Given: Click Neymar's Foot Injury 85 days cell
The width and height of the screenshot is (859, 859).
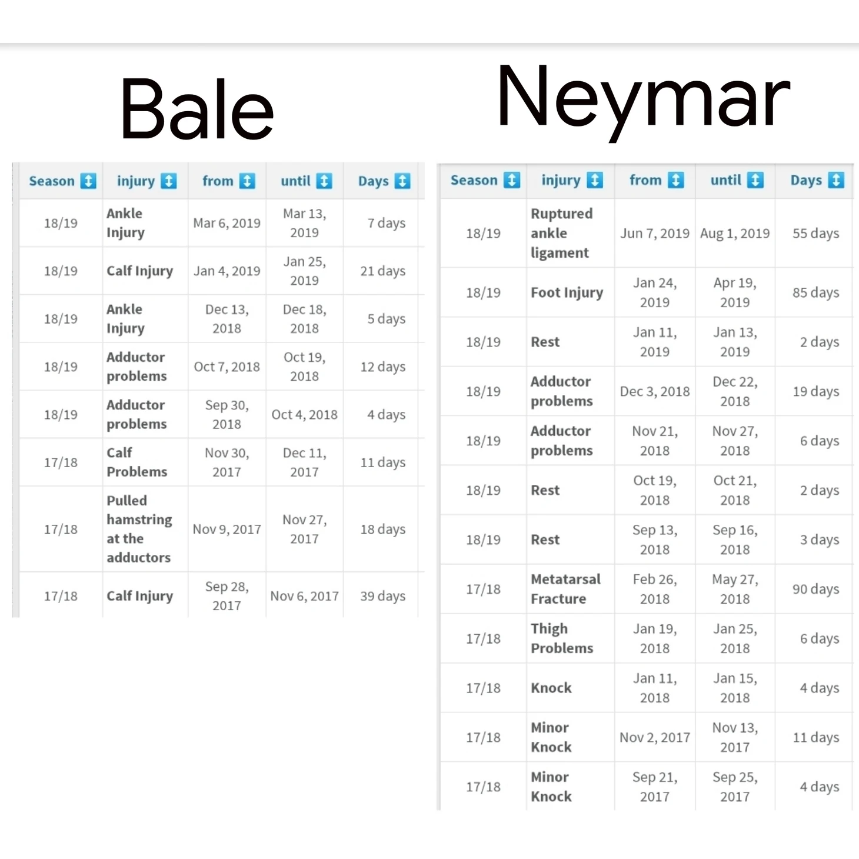Looking at the screenshot, I should point(815,292).
